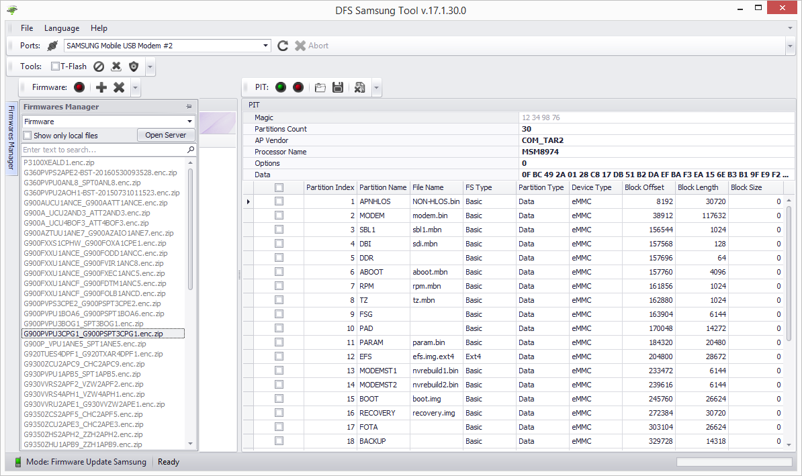
Task: Check the ABOOT partition checkbox
Action: pos(279,272)
